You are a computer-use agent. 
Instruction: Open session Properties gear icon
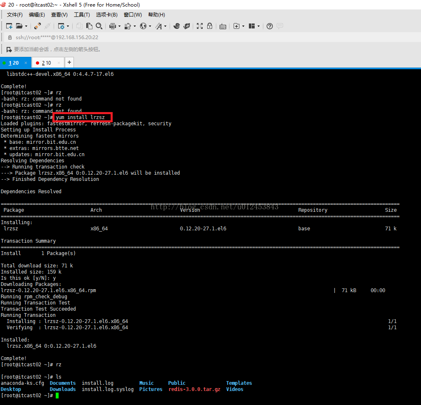click(61, 26)
